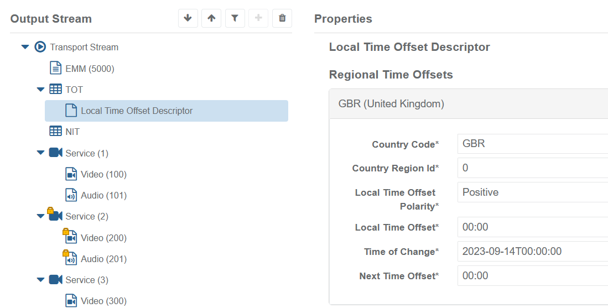Click the locked Service (2) icon

54,216
